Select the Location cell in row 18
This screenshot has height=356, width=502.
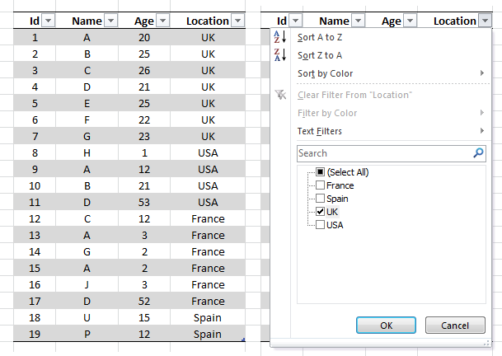[x=208, y=317]
